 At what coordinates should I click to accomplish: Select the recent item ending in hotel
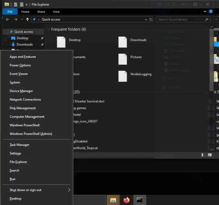pyautogui.click(x=77, y=115)
